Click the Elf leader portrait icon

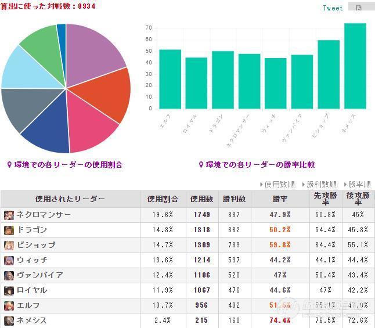(9, 305)
